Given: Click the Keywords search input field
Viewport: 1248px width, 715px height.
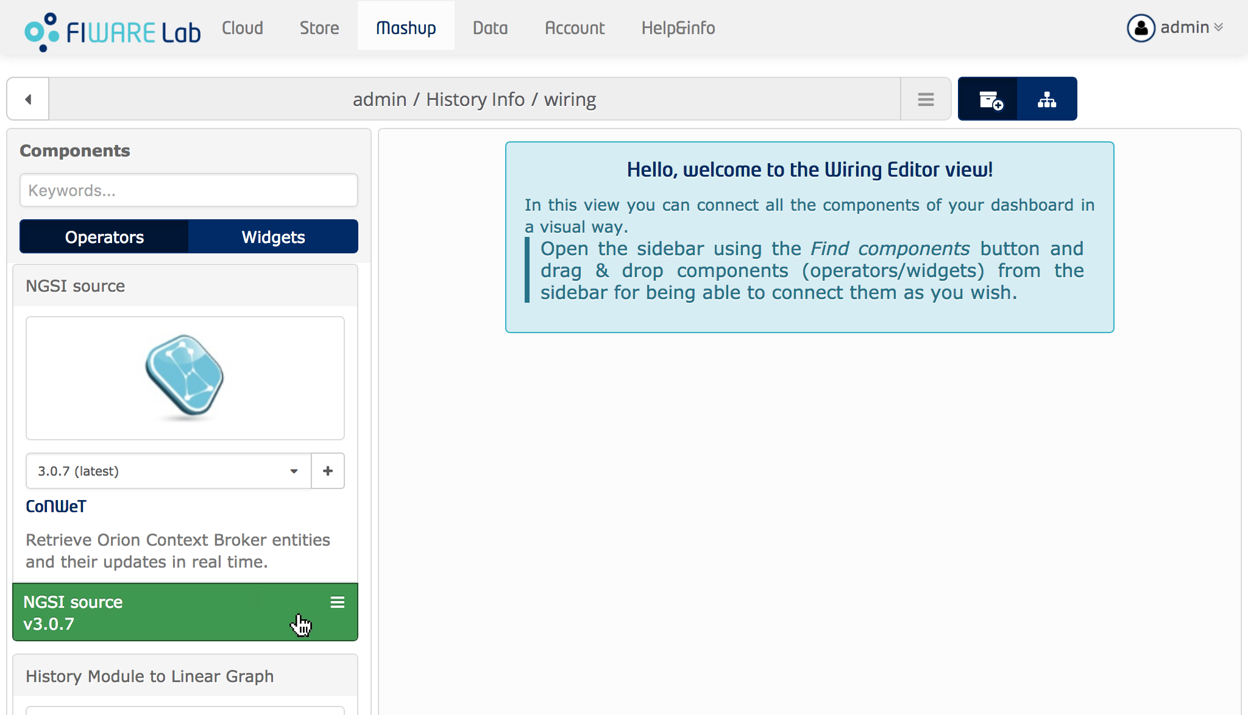Looking at the screenshot, I should pos(188,190).
